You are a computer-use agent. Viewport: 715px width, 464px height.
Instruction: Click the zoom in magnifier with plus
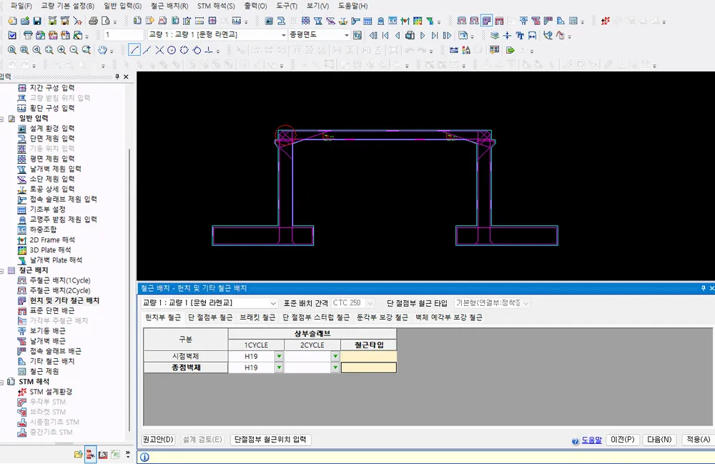pos(61,49)
